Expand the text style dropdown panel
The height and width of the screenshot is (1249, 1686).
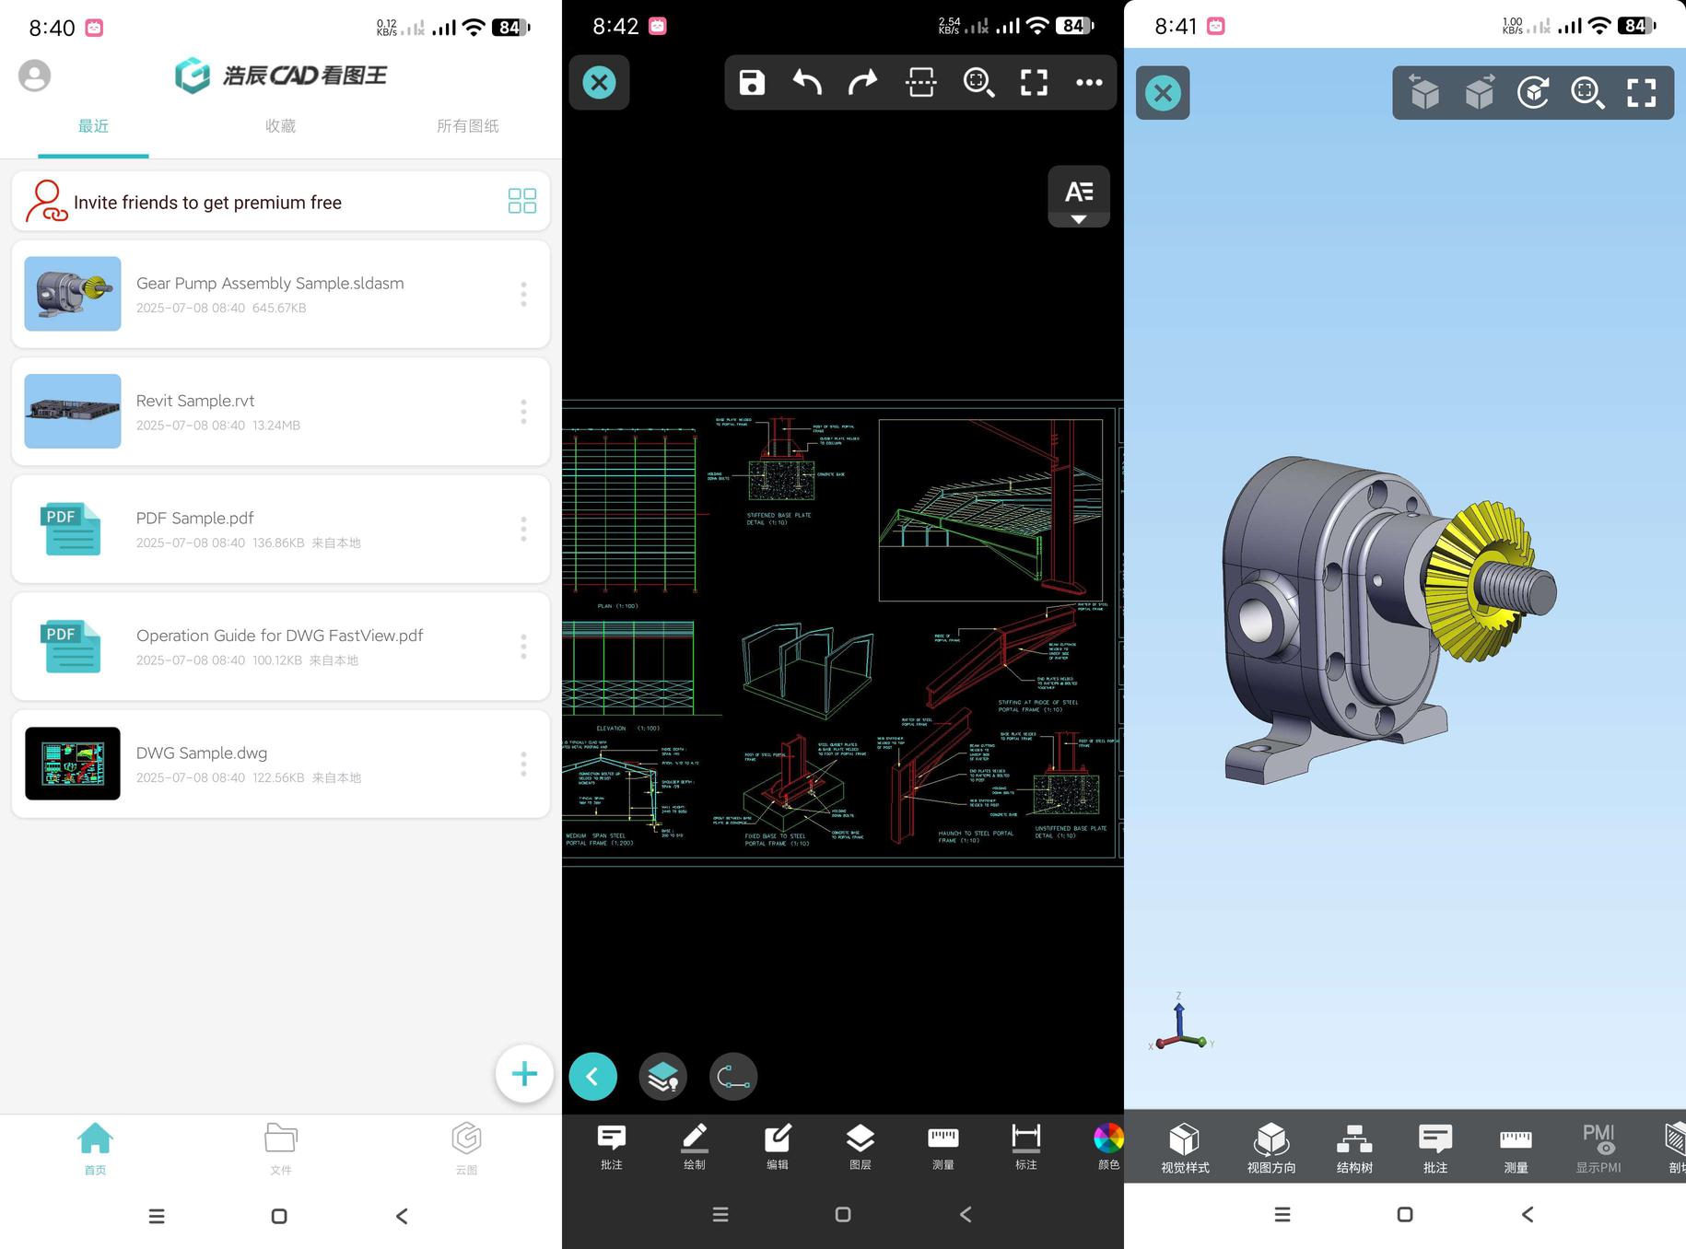point(1078,196)
